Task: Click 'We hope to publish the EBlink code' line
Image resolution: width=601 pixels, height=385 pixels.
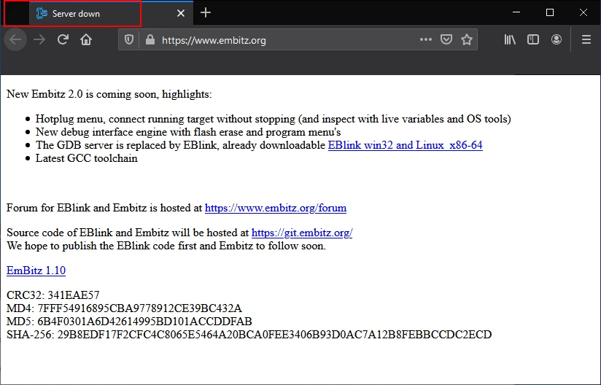Action: click(166, 246)
